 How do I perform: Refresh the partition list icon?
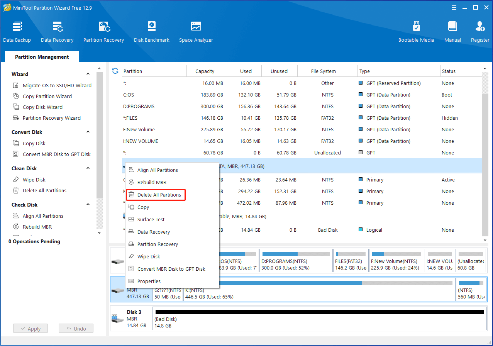click(x=115, y=71)
